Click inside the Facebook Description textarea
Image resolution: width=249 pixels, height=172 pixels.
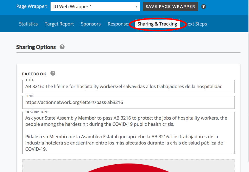pos(128,133)
